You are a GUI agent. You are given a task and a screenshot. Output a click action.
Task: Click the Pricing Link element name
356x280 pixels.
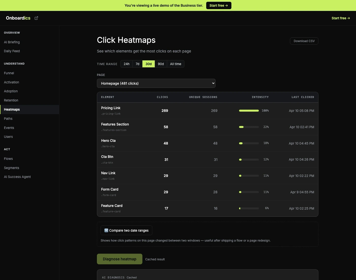pyautogui.click(x=111, y=108)
